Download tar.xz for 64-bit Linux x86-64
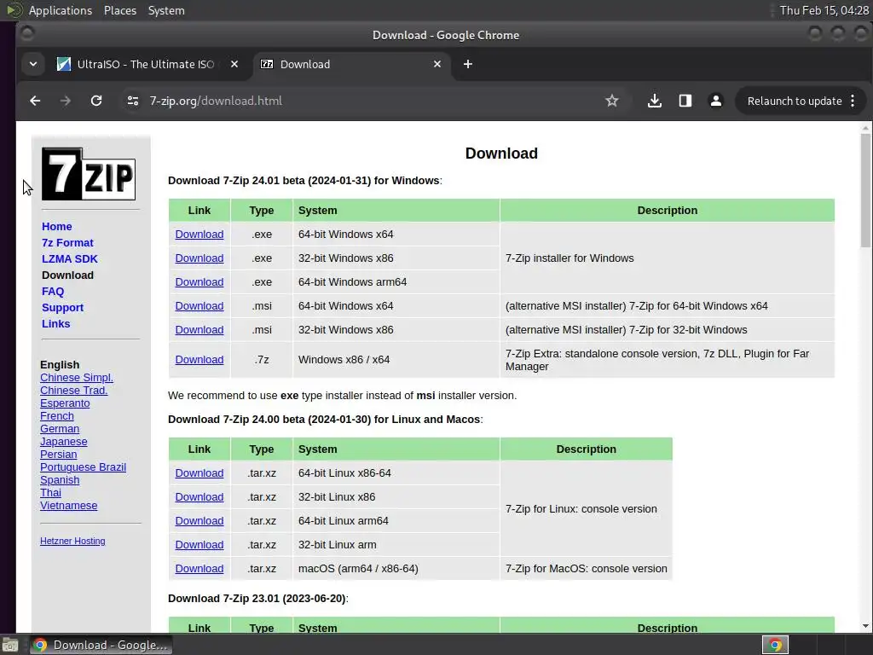The height and width of the screenshot is (655, 873). (x=199, y=472)
